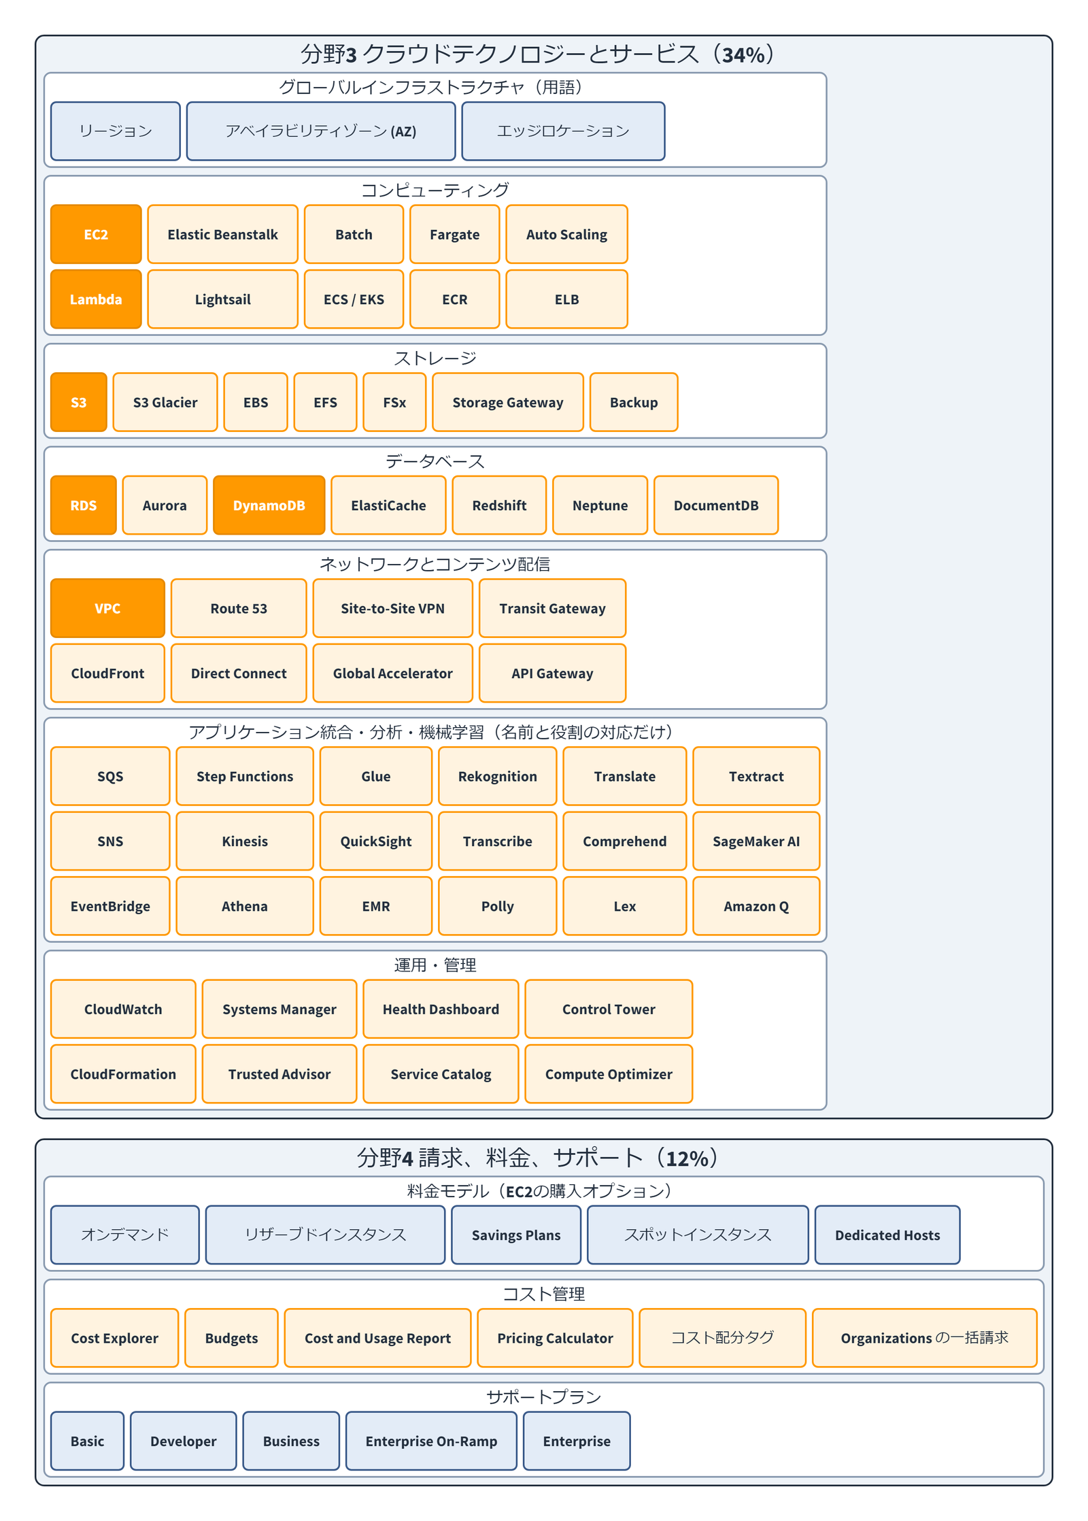Click the Dedicated Hosts box
The image size is (1088, 1521).
coord(887,1235)
